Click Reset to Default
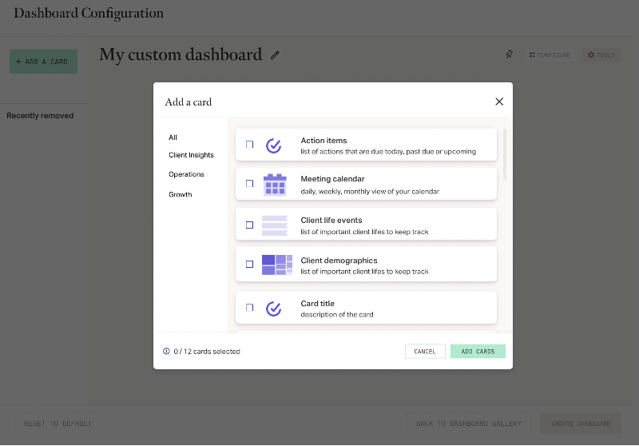Viewport: 639px width, 446px height. click(x=58, y=424)
